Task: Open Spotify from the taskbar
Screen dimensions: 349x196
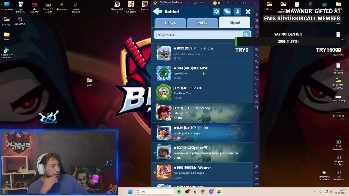Action: 179,192
